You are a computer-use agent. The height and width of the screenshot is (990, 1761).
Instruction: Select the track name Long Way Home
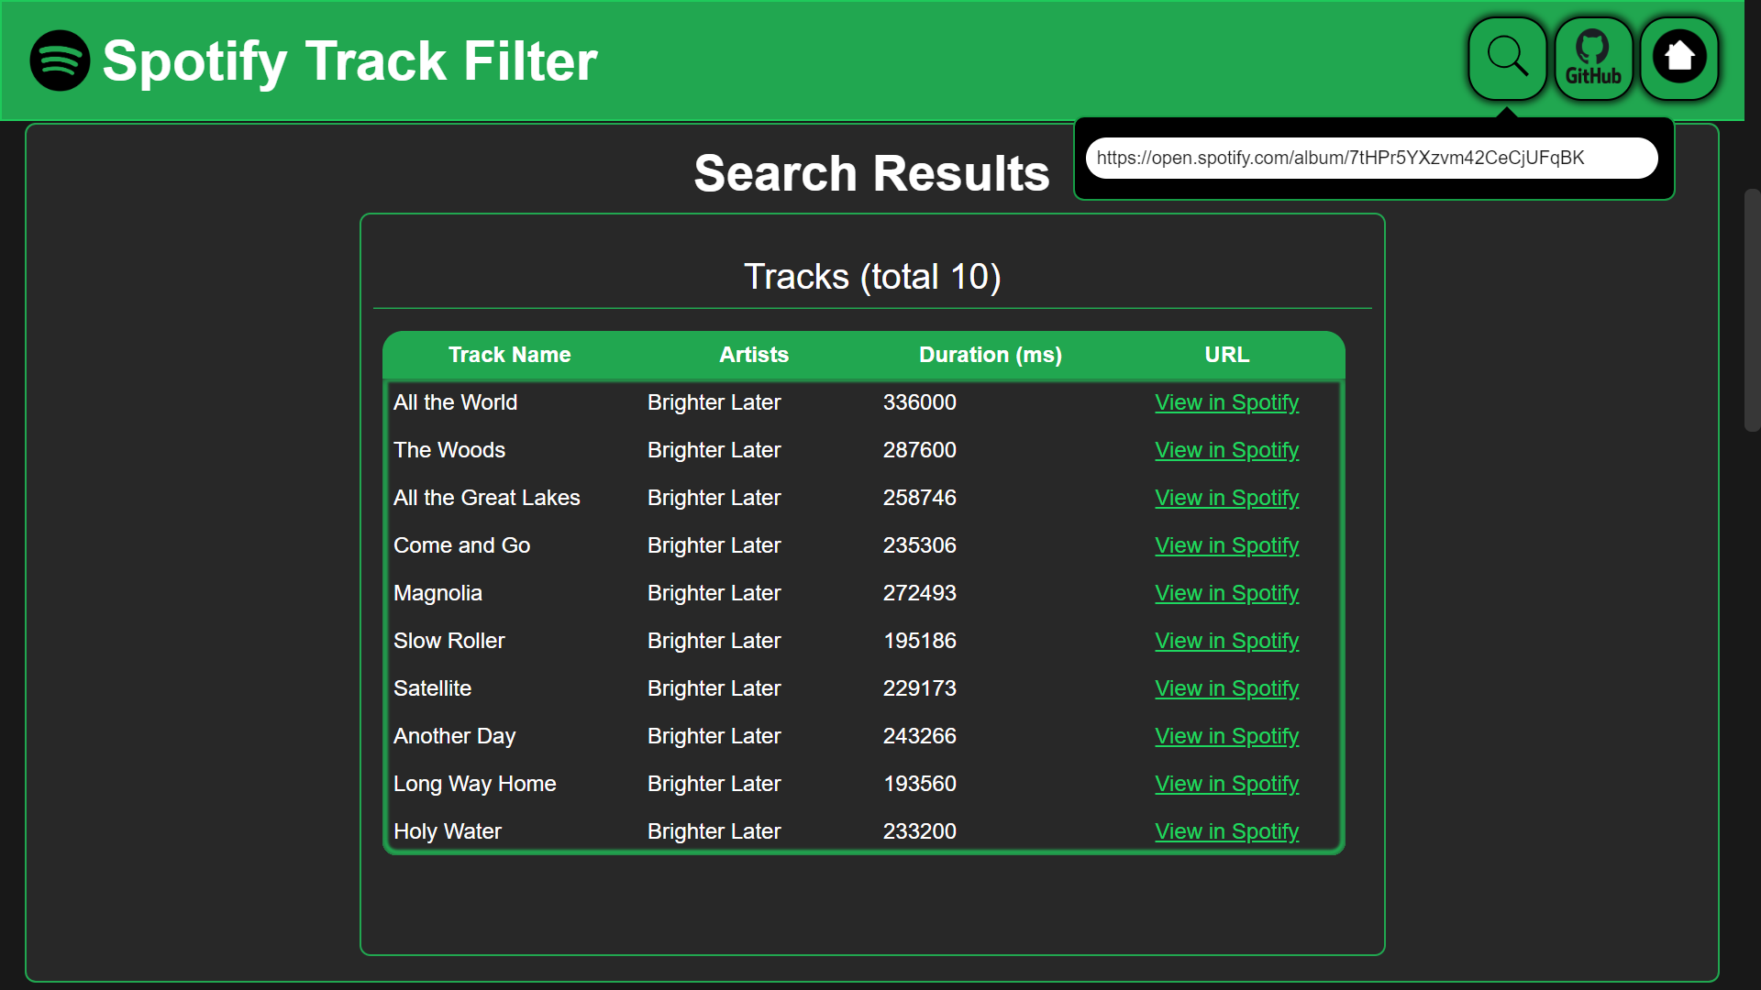click(474, 784)
